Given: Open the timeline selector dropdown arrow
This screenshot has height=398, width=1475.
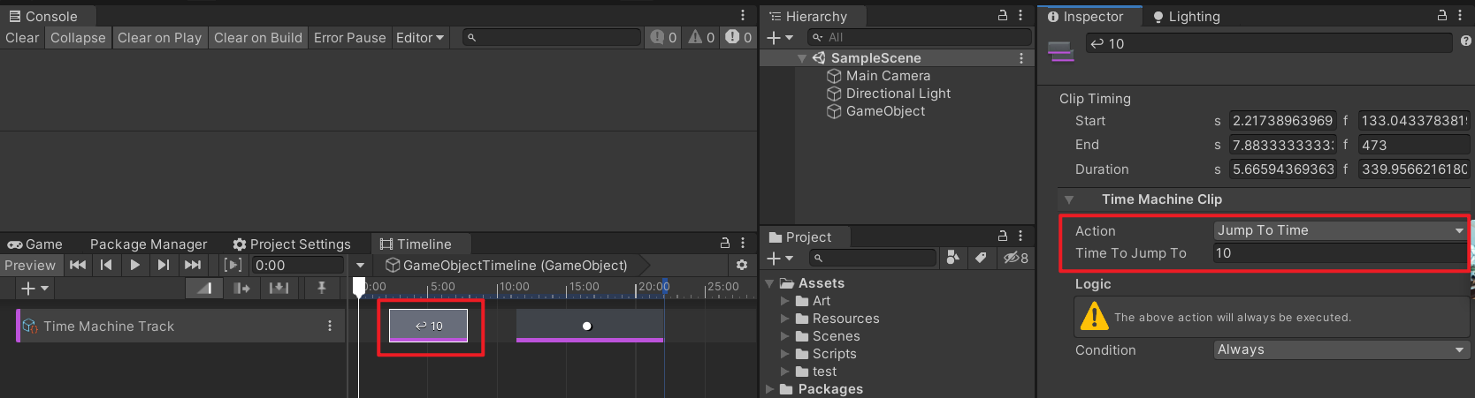Looking at the screenshot, I should pos(360,265).
